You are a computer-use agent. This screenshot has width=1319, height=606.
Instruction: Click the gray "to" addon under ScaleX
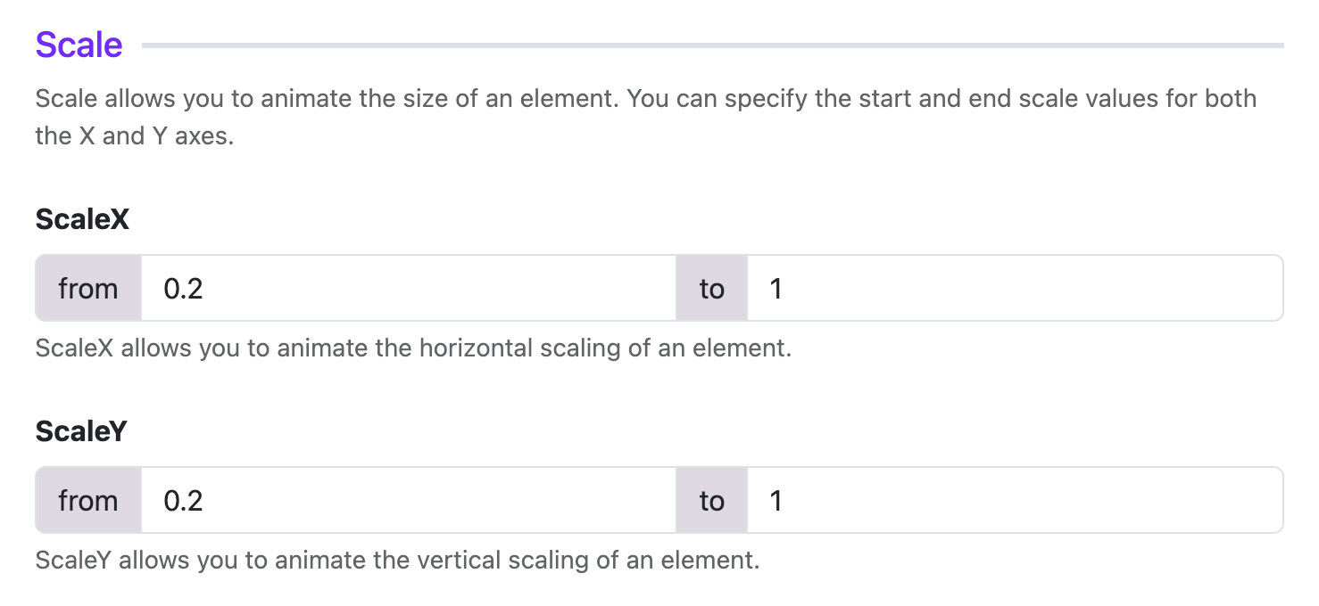(711, 288)
